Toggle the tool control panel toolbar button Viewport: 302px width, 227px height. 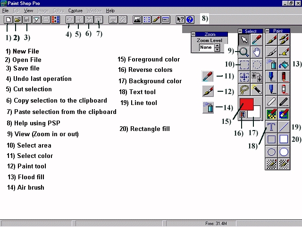click(166, 19)
